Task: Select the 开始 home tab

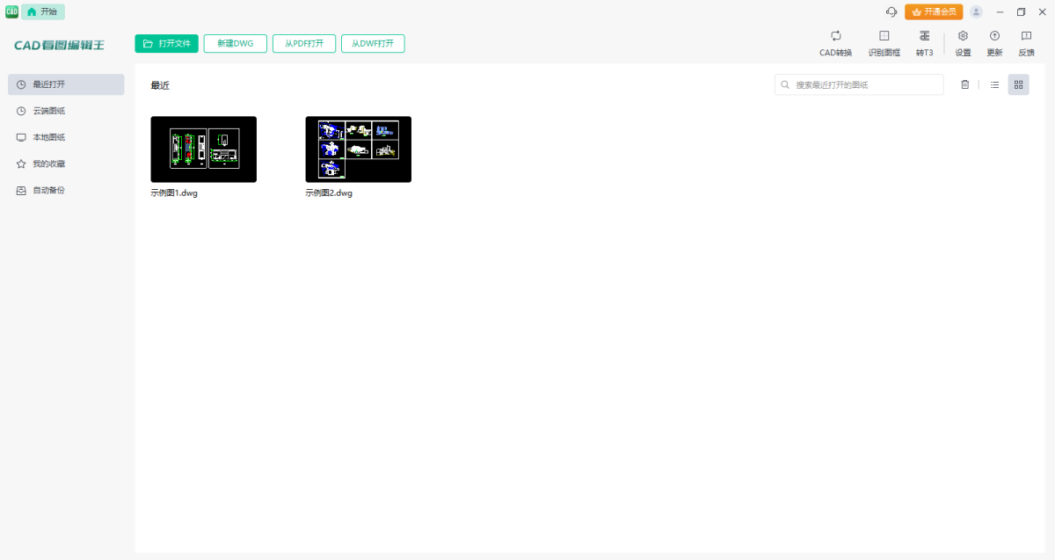Action: click(x=43, y=11)
